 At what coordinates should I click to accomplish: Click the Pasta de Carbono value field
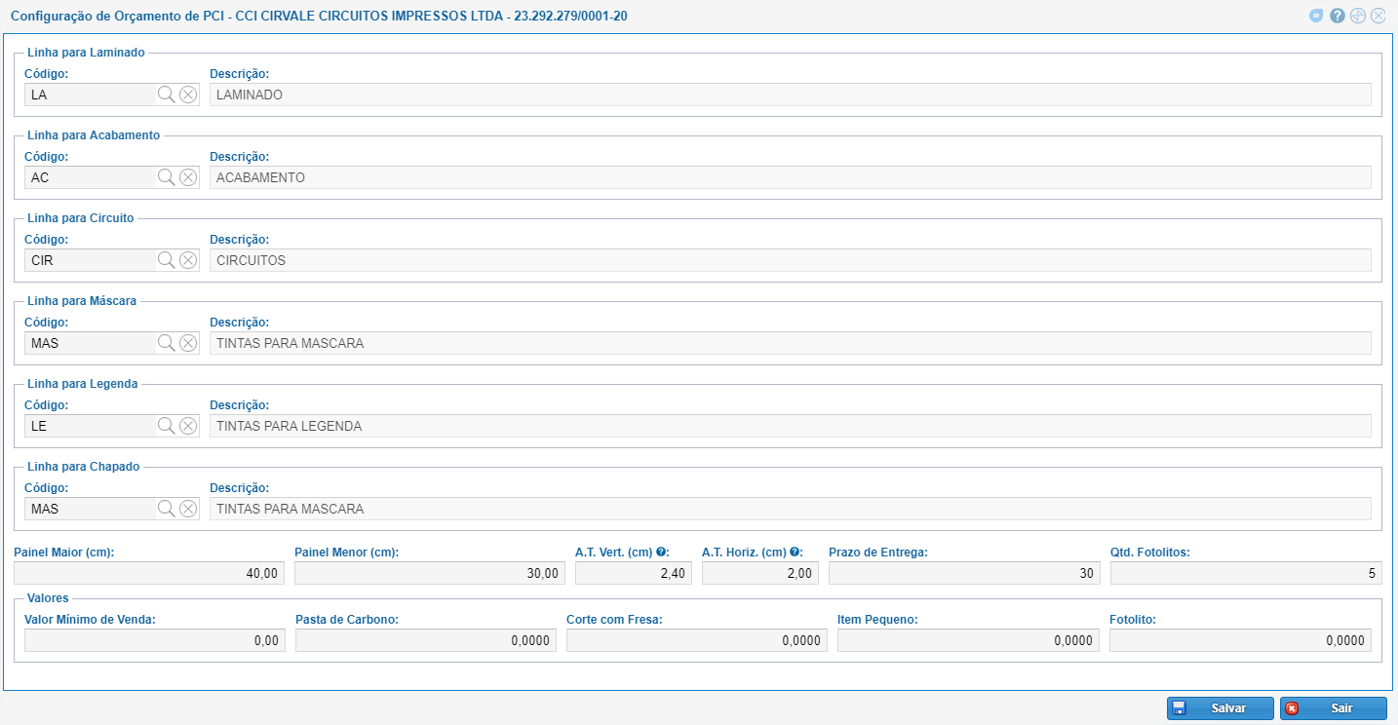point(426,640)
